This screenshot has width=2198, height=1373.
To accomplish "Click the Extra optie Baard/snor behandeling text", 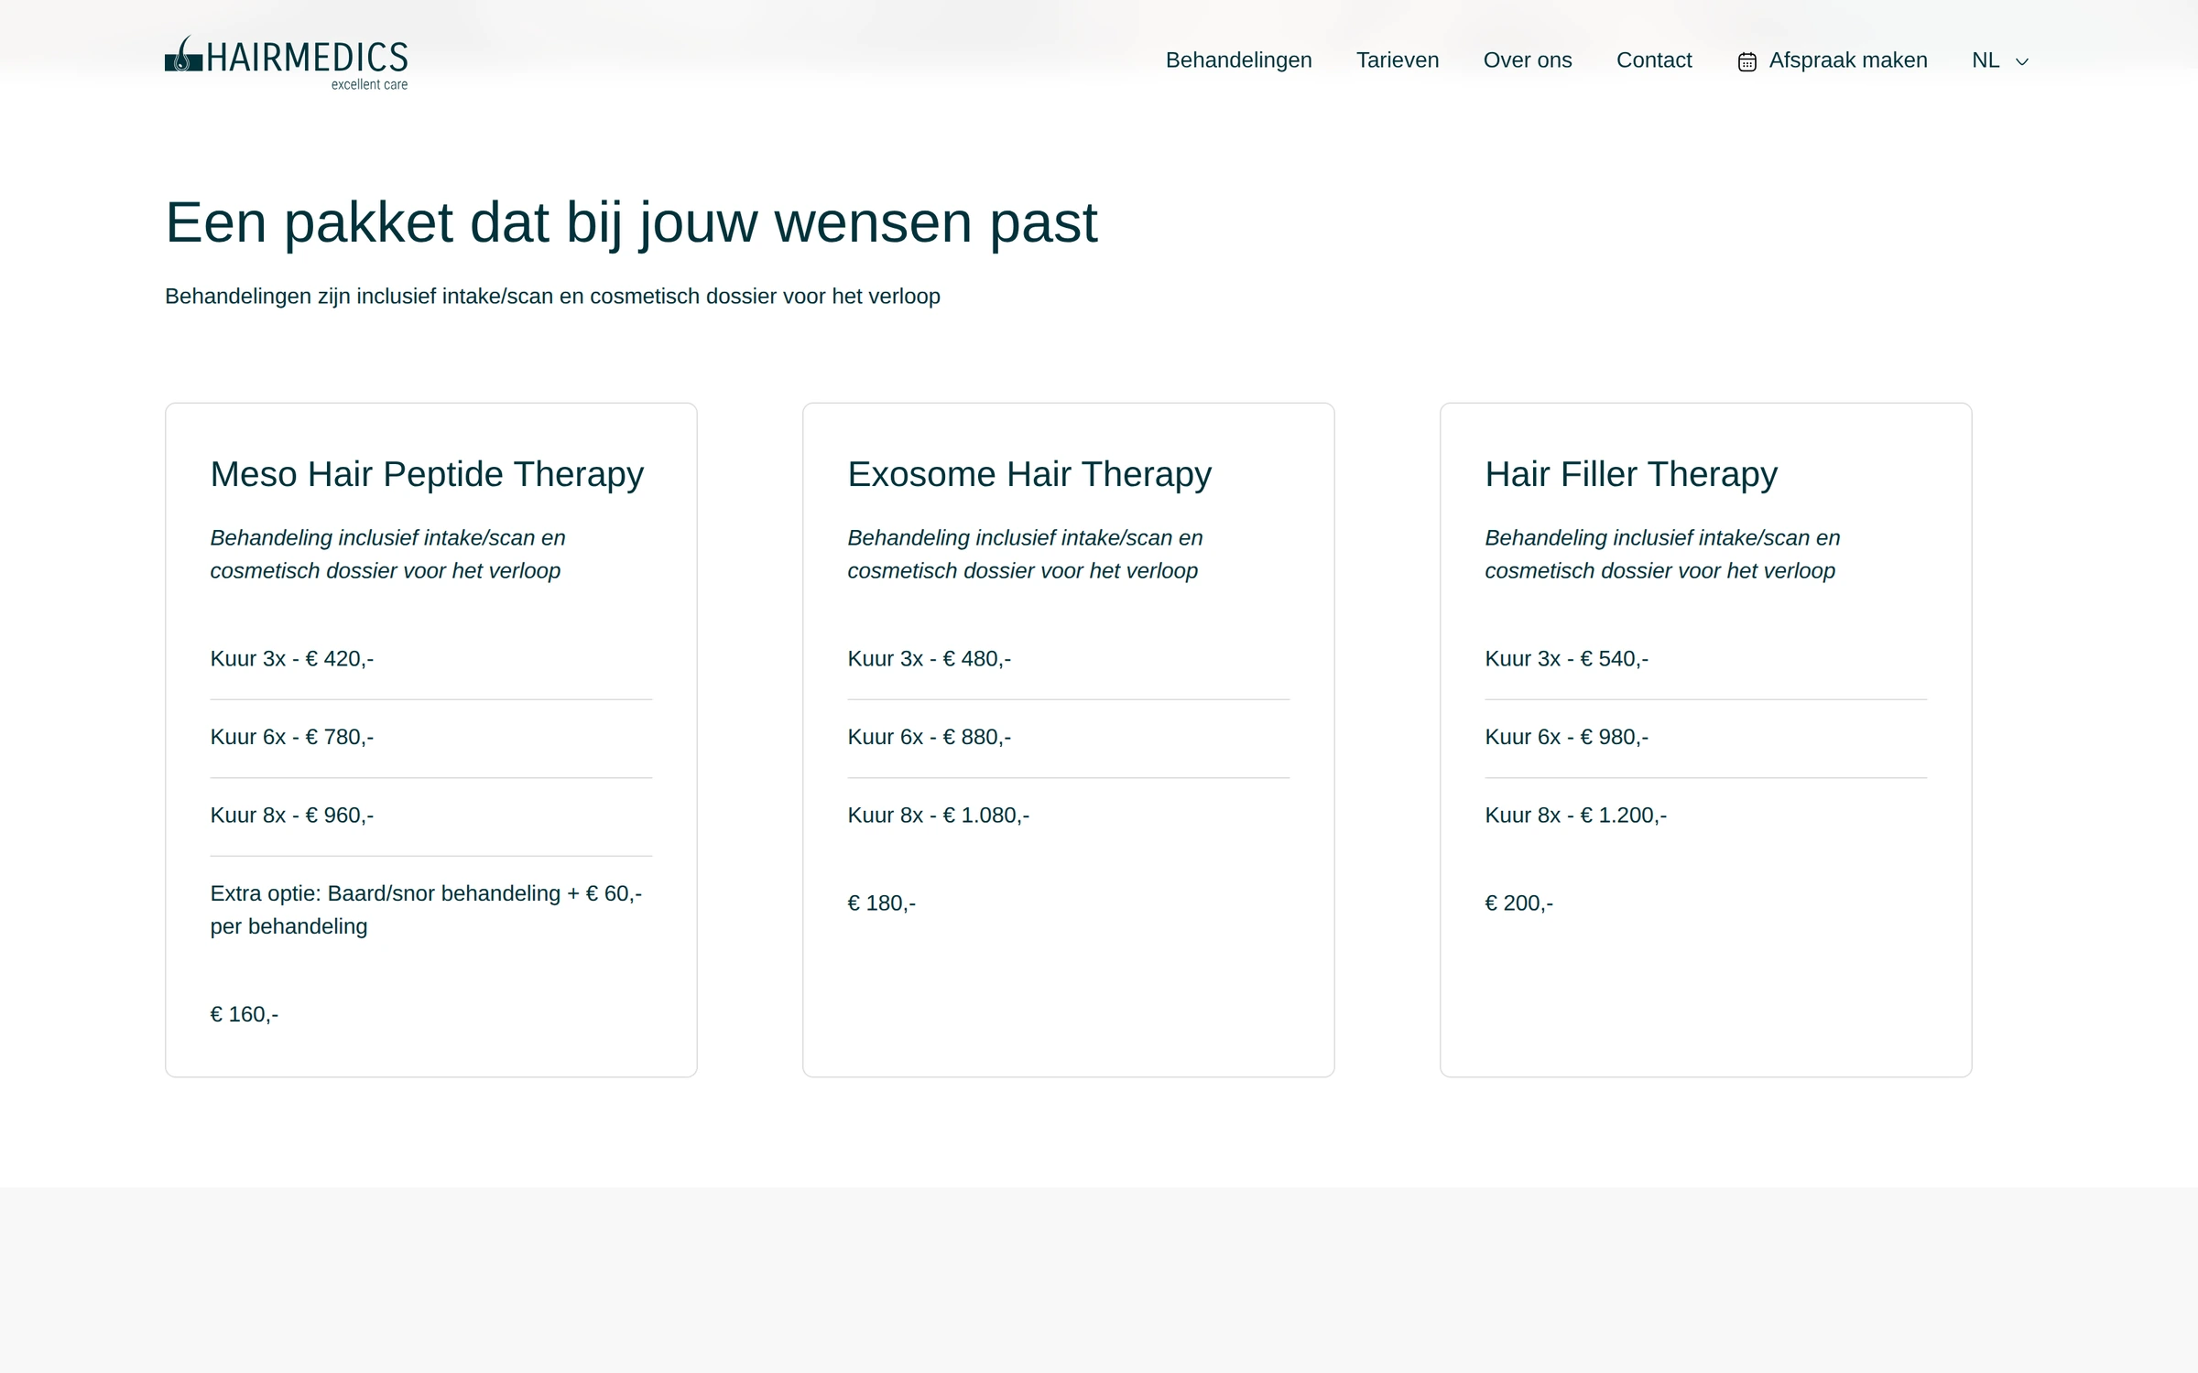I will pyautogui.click(x=426, y=910).
